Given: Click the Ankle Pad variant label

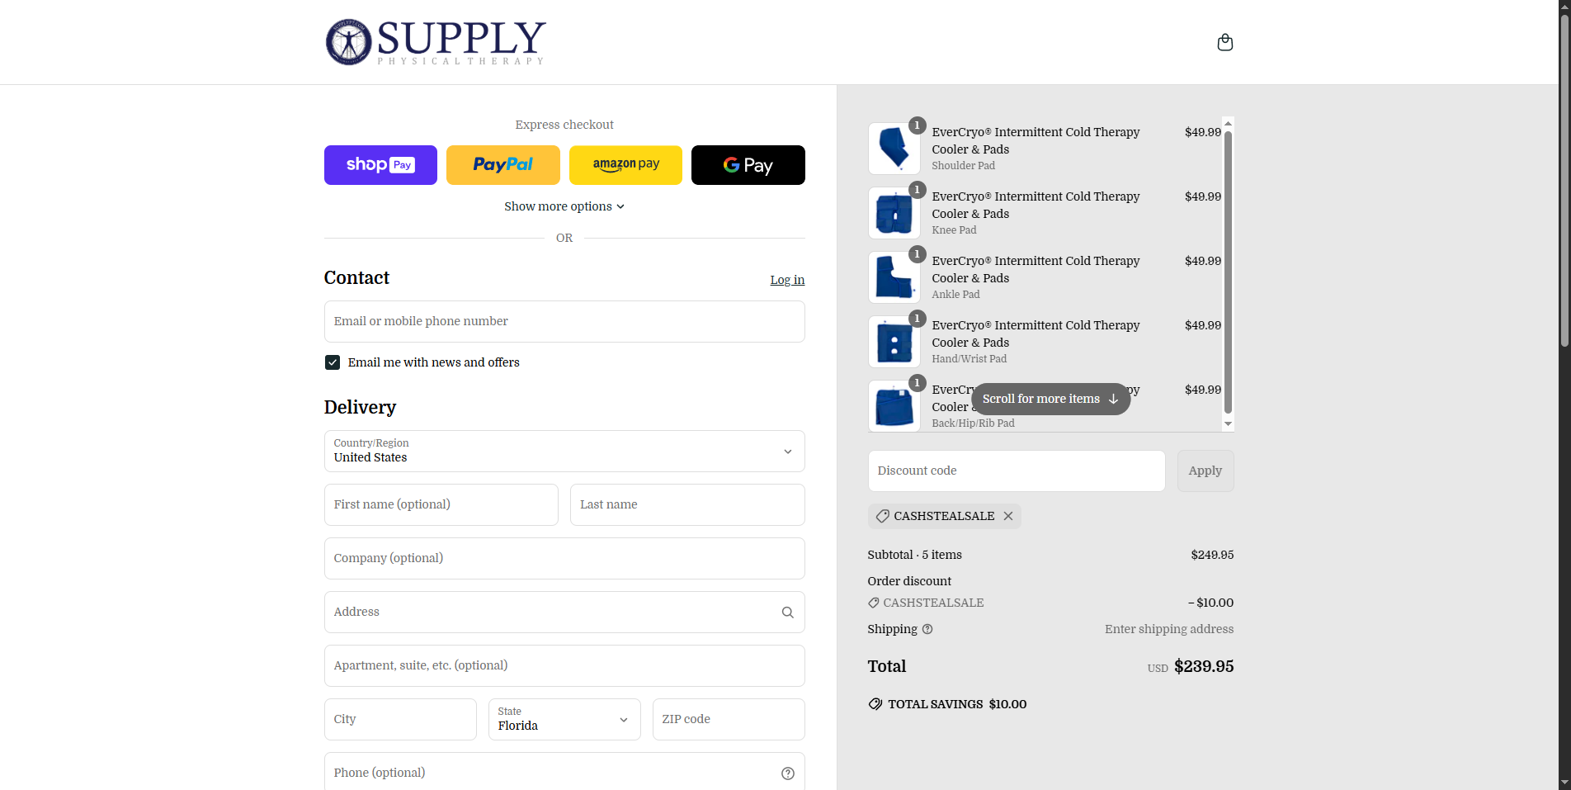Looking at the screenshot, I should pyautogui.click(x=955, y=295).
